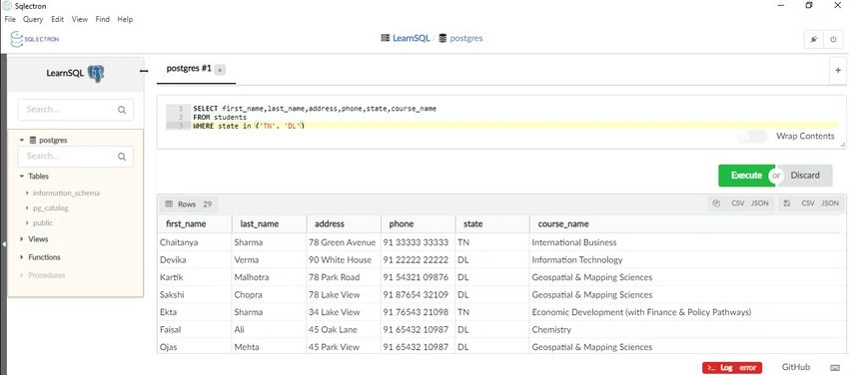Click the magnifier in the postgres search box
Screen dimensions: 849x375
[122, 157]
